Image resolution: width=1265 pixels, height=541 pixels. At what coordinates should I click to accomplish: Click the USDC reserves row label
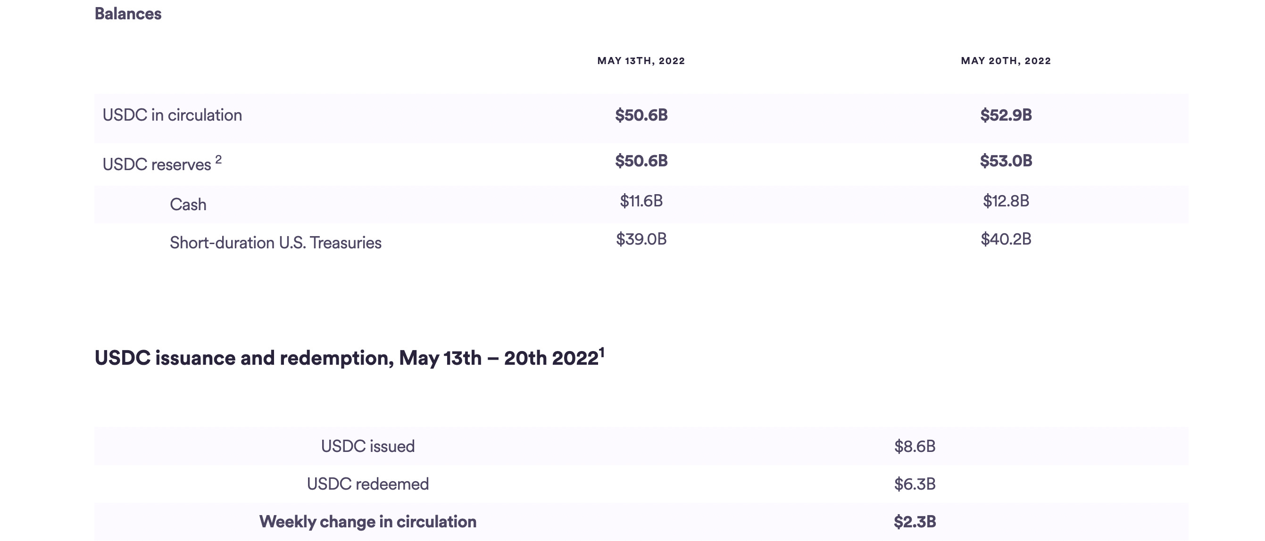pyautogui.click(x=157, y=164)
